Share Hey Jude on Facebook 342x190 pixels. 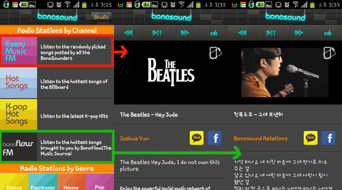click(x=214, y=138)
